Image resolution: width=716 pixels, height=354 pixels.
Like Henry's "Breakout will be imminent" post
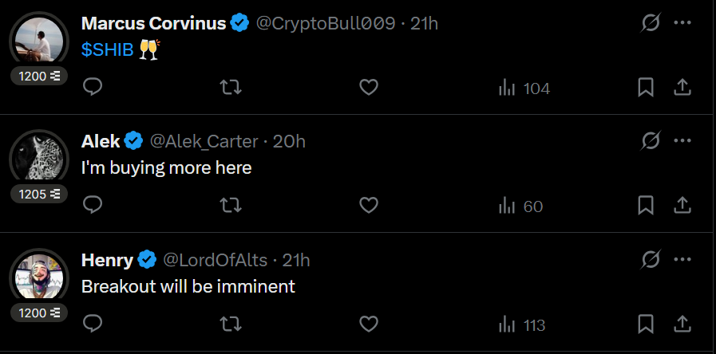368,324
